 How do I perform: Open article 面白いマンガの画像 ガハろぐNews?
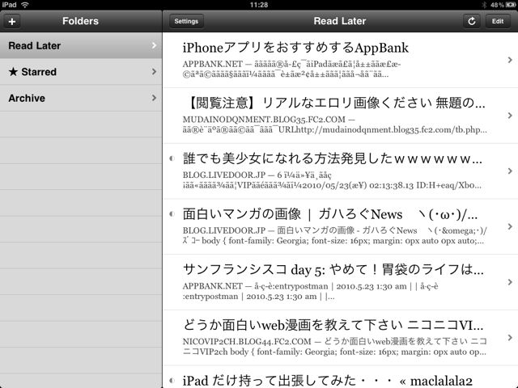pos(340,226)
